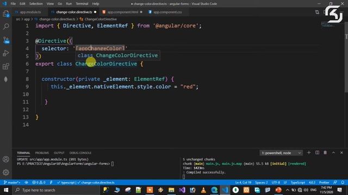Open the Windows Start menu
This screenshot has height=195, width=348.
click(6, 190)
